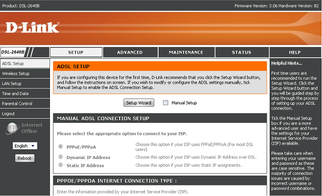The image size is (322, 196).
Task: Click the 'MANUAL ADSL CONNECTION SETUP' heading
Action: [x=103, y=119]
